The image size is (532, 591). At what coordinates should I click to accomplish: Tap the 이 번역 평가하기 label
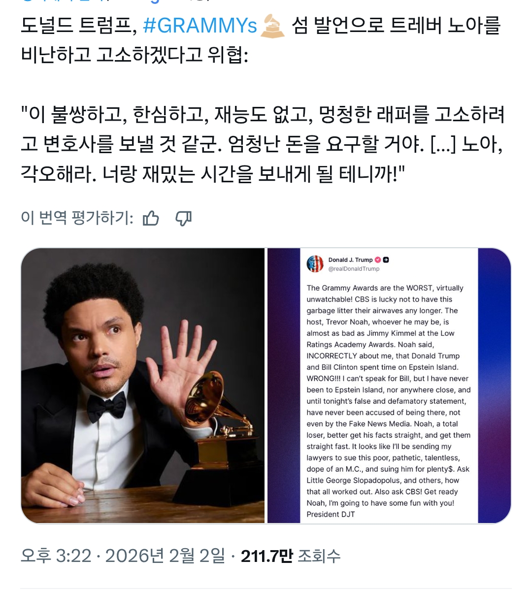tap(77, 218)
